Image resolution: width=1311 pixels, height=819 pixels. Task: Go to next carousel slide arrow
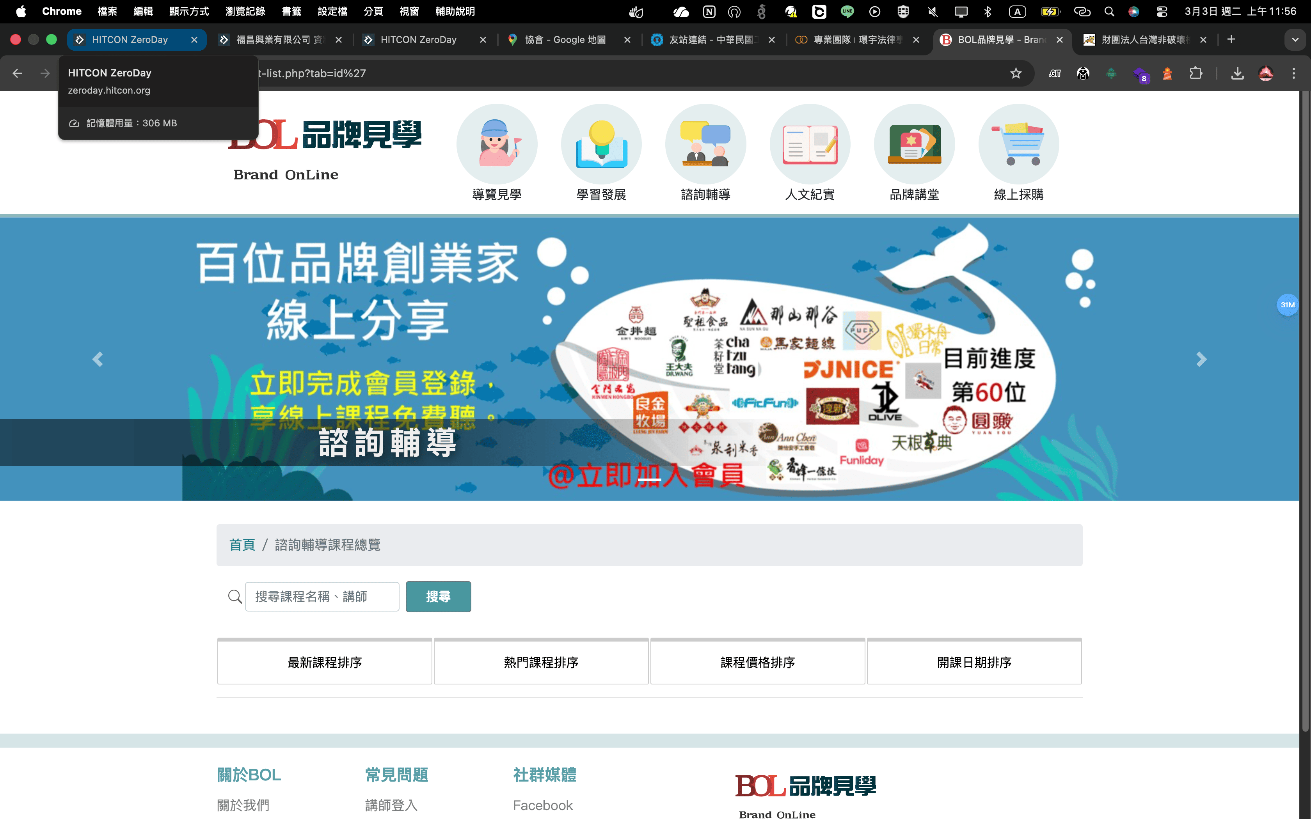pos(1201,359)
